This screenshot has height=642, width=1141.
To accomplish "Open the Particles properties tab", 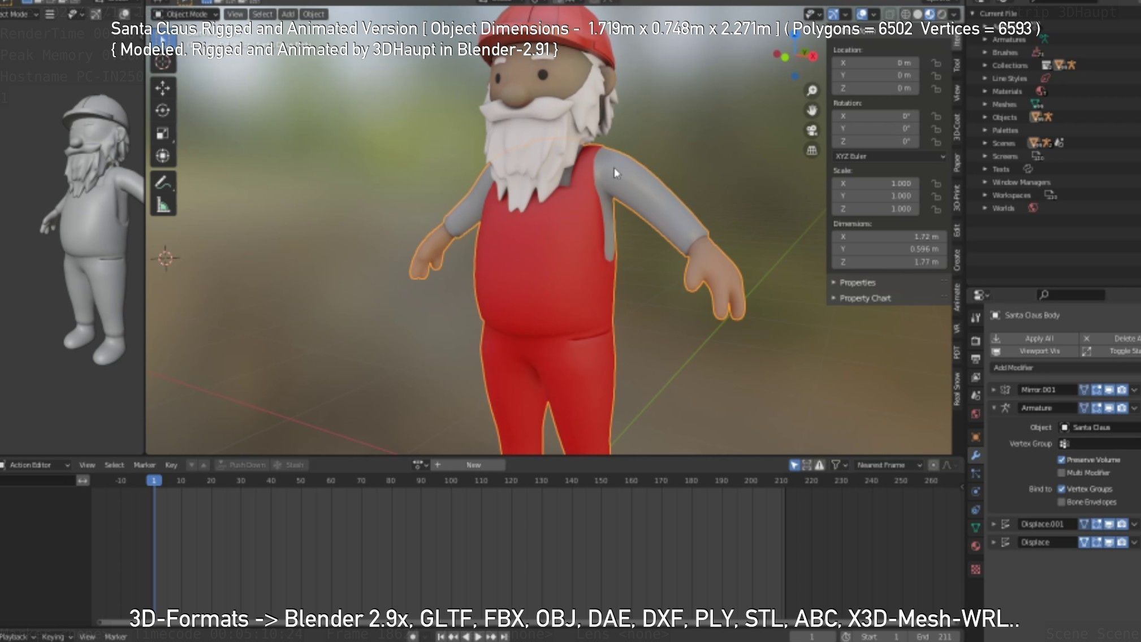I will (976, 473).
